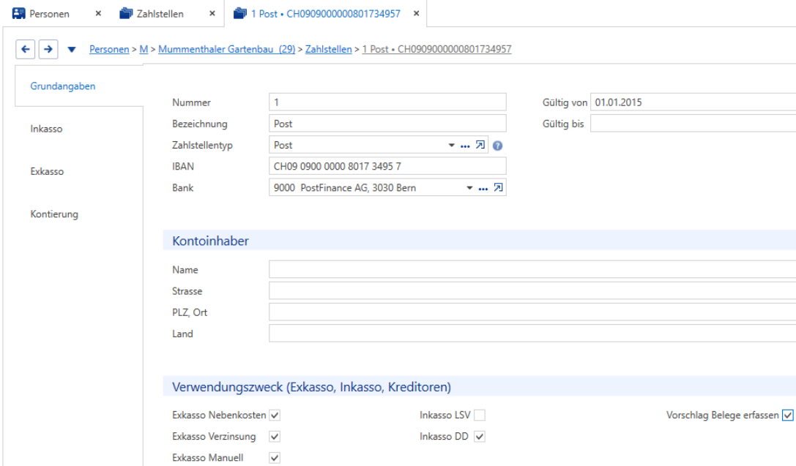This screenshot has height=466, width=796.
Task: Click the 1 Post tab folder icon
Action: (x=240, y=14)
